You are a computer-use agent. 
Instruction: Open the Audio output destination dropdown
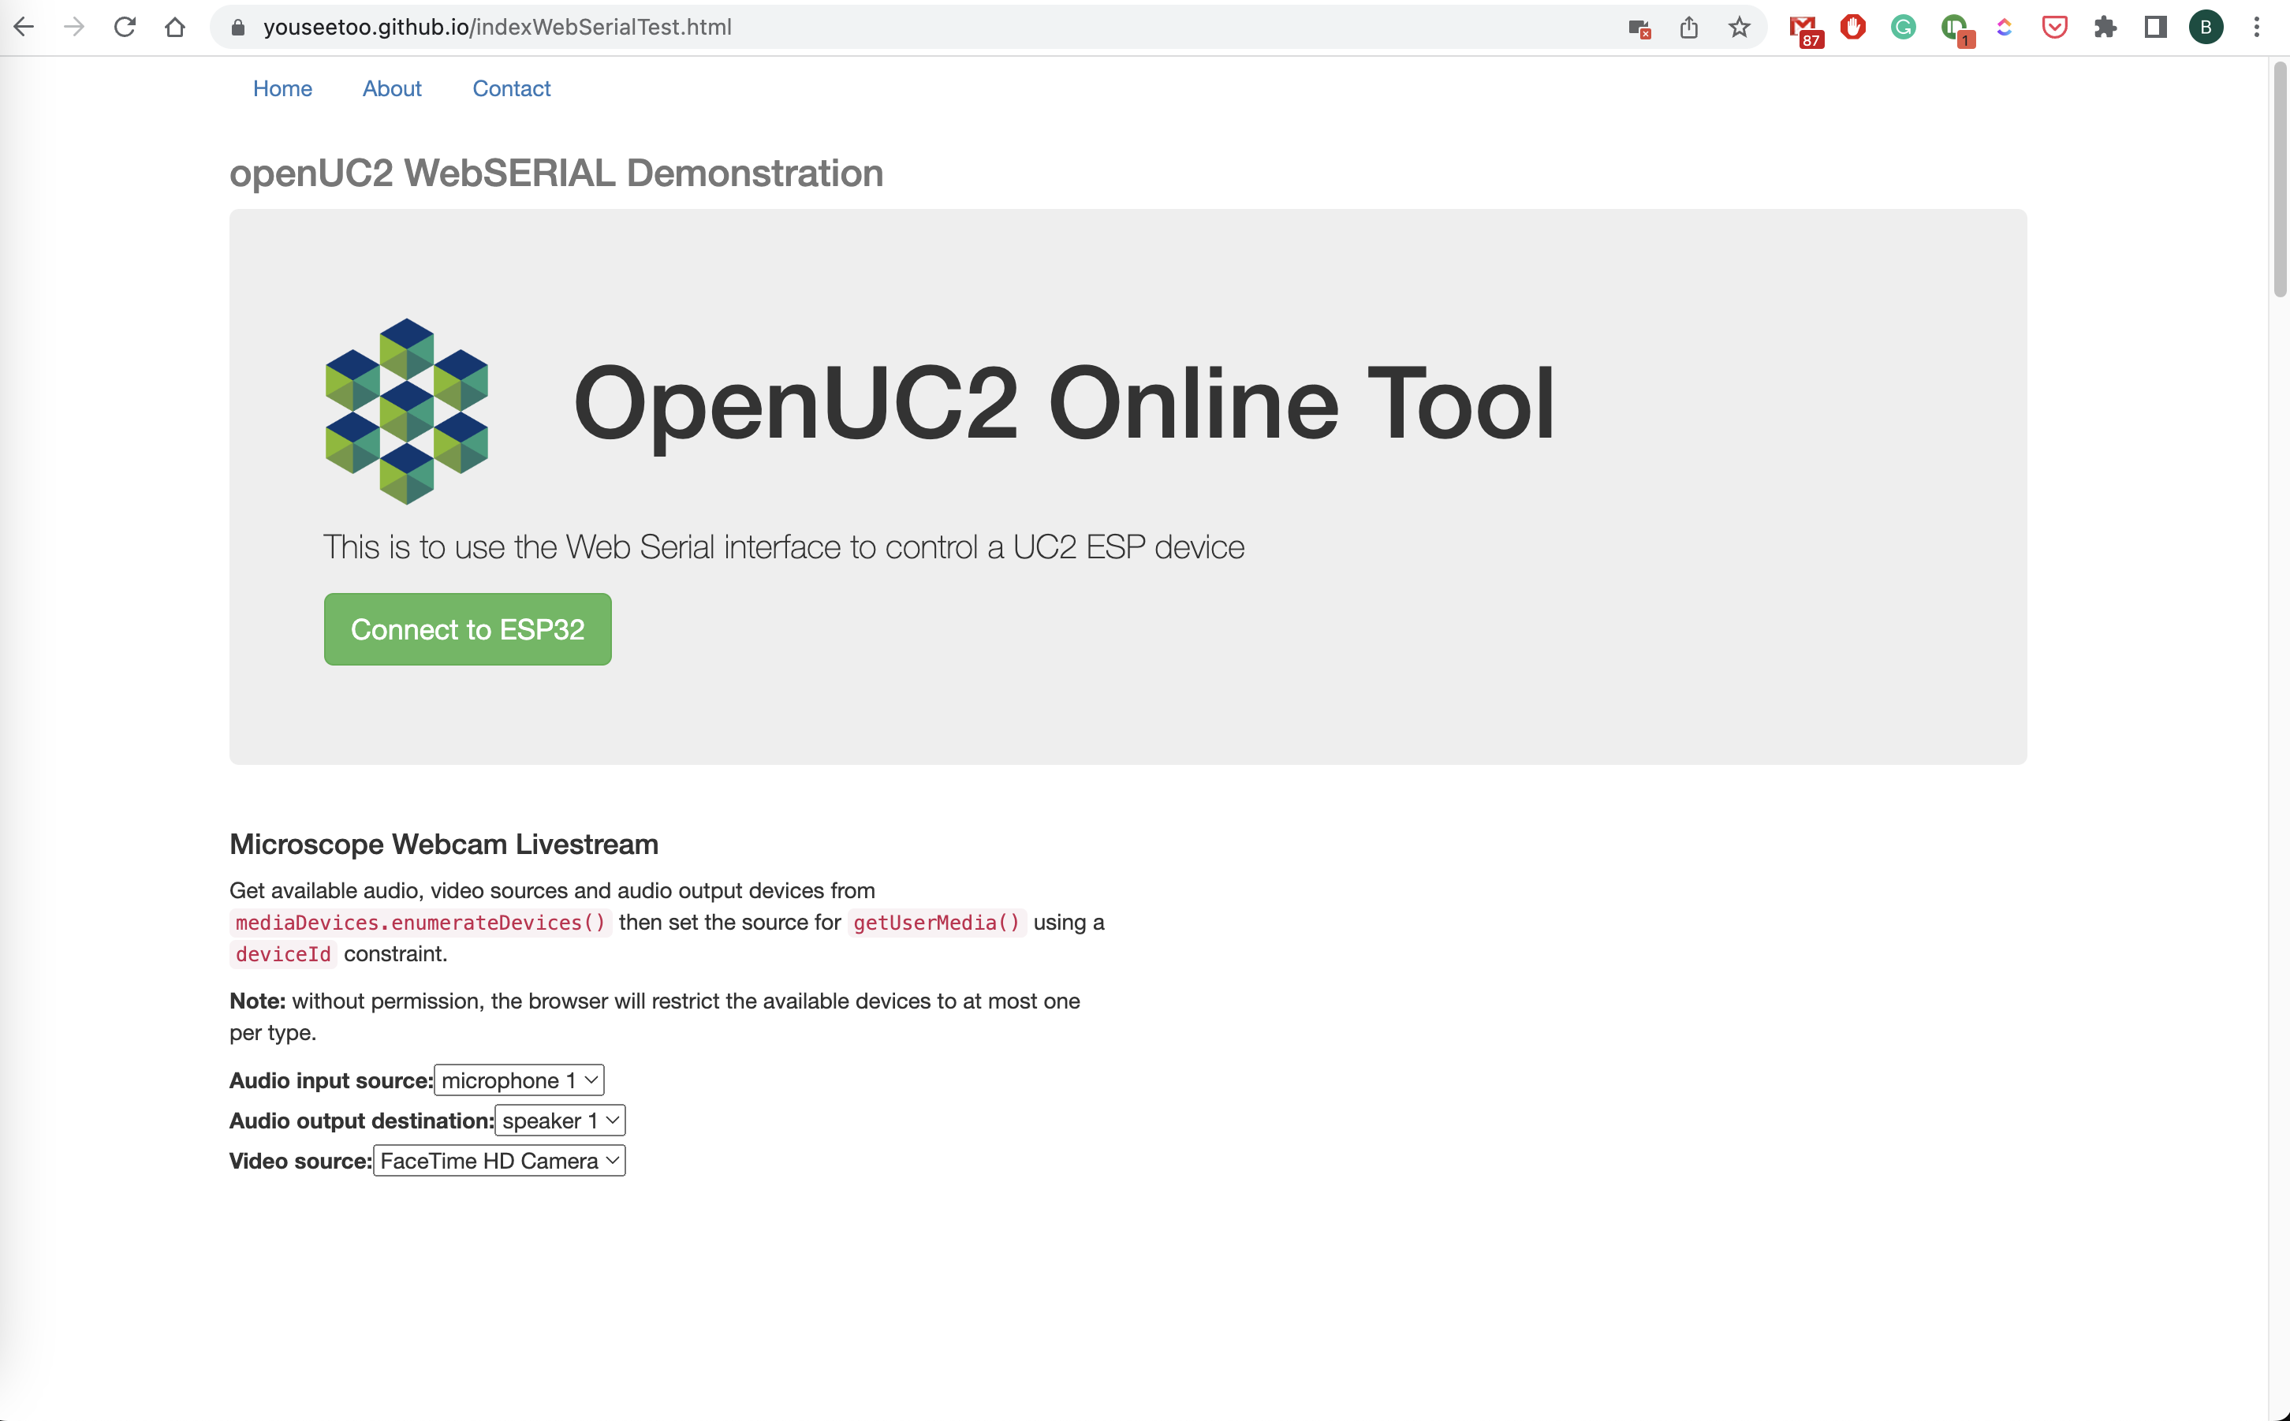(560, 1121)
